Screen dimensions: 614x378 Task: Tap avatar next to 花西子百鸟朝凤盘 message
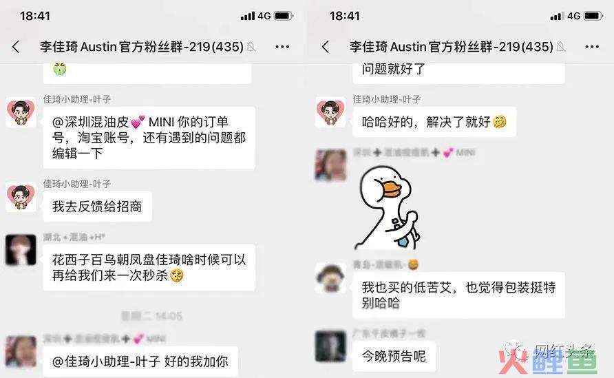point(21,250)
